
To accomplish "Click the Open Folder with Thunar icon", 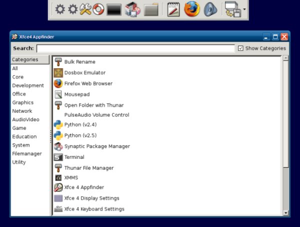I will point(58,105).
